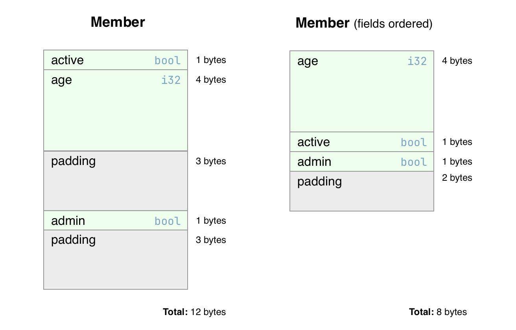The height and width of the screenshot is (330, 516).
Task: Select the active row in the ordered struct
Action: [361, 142]
